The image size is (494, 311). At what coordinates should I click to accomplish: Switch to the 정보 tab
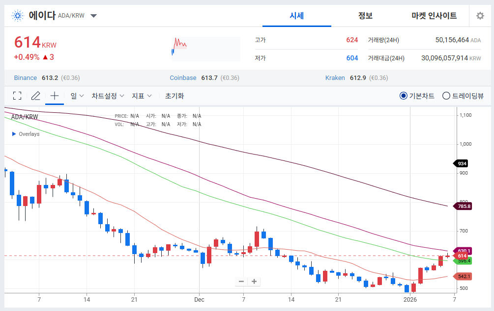point(365,15)
